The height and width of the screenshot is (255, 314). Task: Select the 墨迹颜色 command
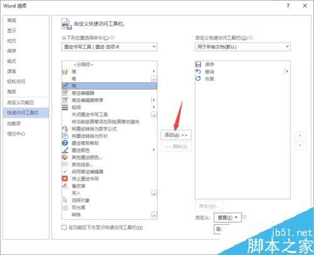(109, 150)
